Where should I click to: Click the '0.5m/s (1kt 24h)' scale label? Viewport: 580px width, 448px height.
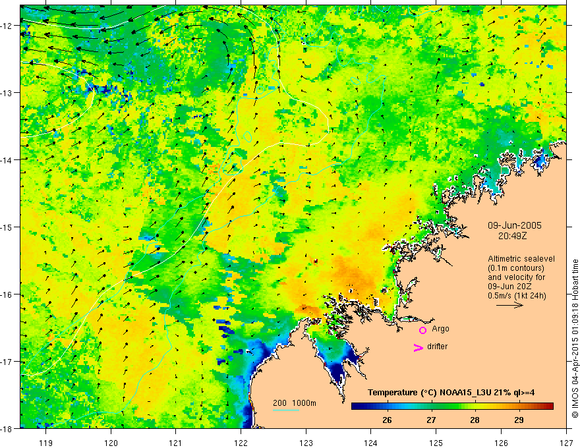[x=517, y=296]
